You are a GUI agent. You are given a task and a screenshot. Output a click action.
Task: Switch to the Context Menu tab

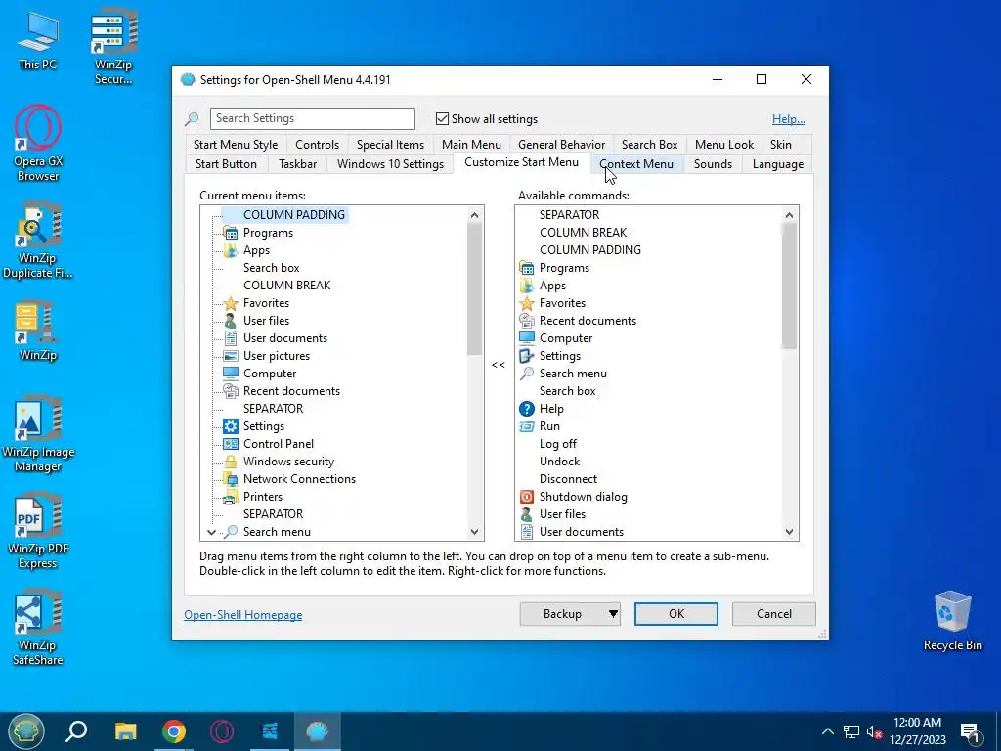tap(636, 164)
